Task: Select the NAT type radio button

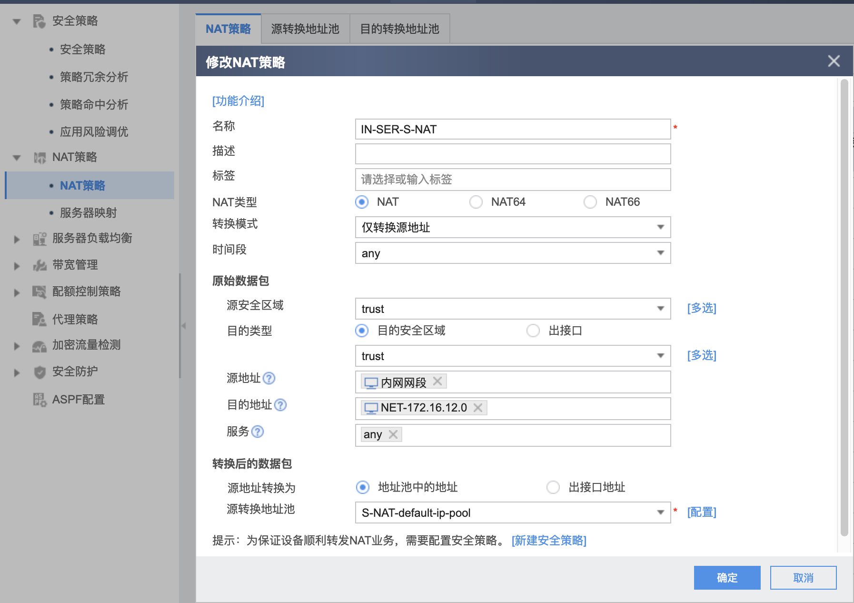Action: click(362, 202)
